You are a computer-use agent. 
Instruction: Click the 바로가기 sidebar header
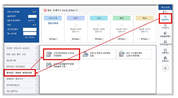click(165, 7)
